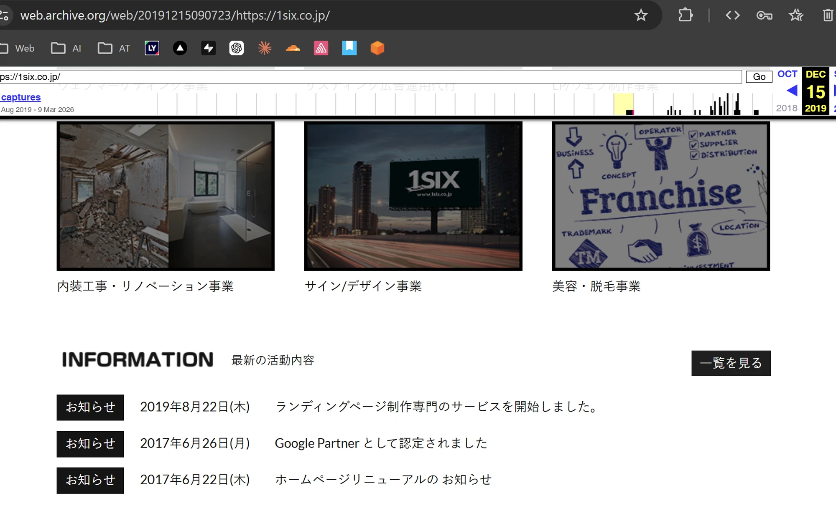
Task: Open the AT bookmarks folder
Action: click(114, 48)
